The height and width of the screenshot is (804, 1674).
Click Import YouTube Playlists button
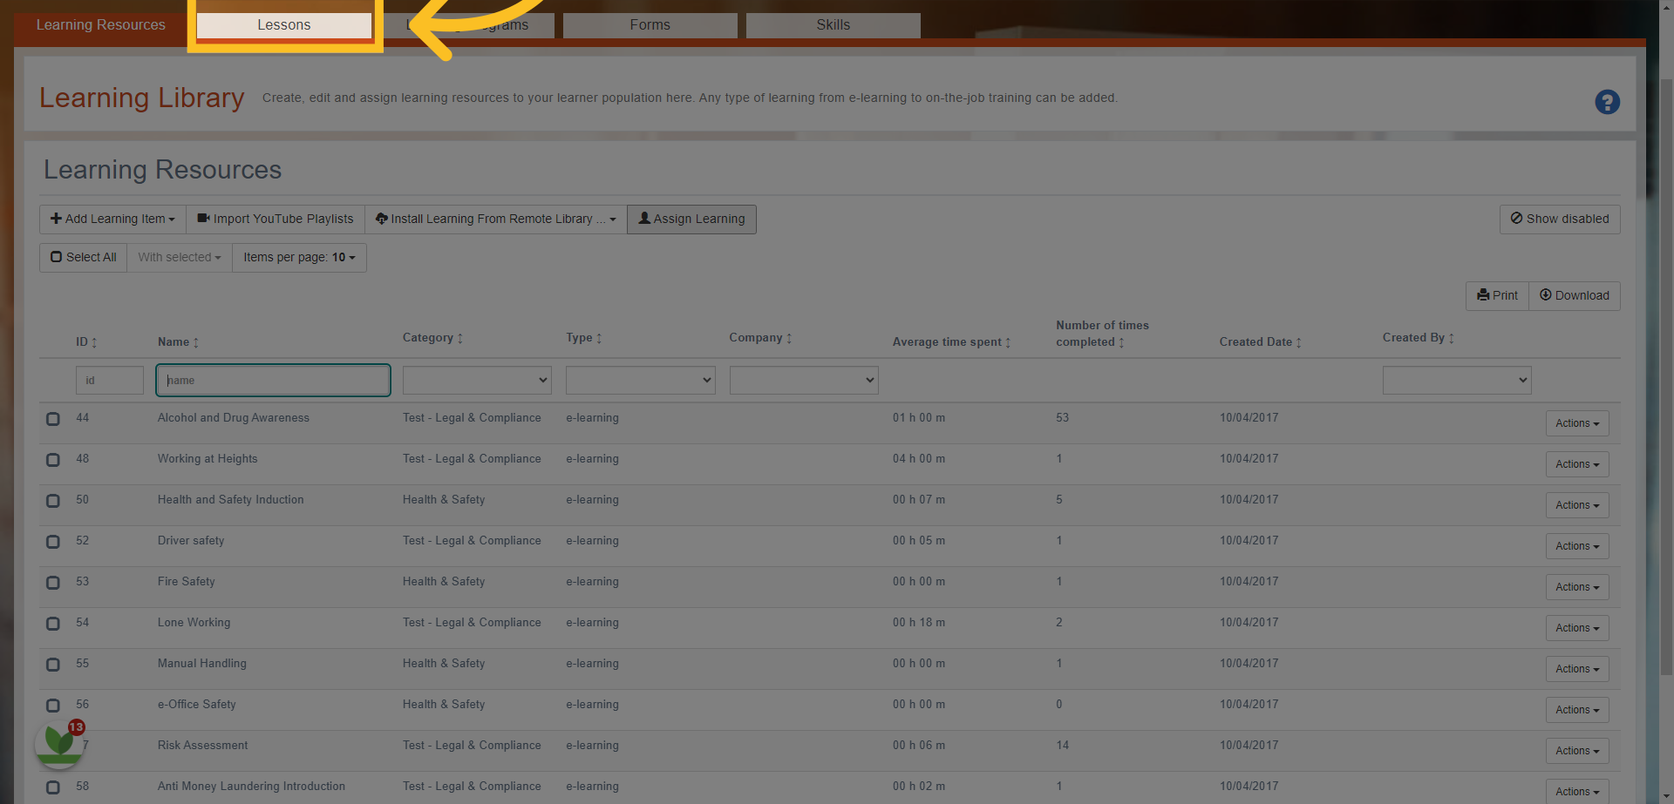276,220
